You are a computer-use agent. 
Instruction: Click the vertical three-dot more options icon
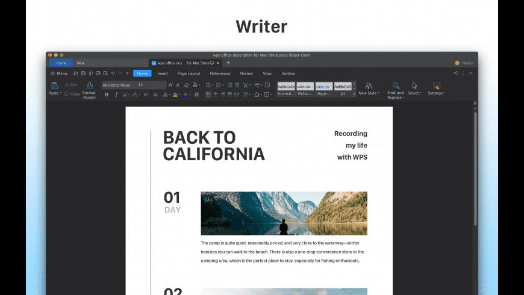463,73
